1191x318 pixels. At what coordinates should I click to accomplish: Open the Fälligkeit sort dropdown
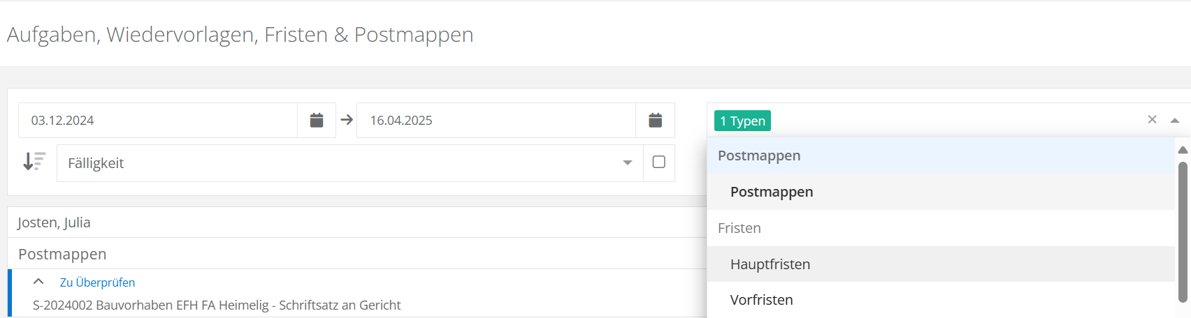pyautogui.click(x=349, y=163)
